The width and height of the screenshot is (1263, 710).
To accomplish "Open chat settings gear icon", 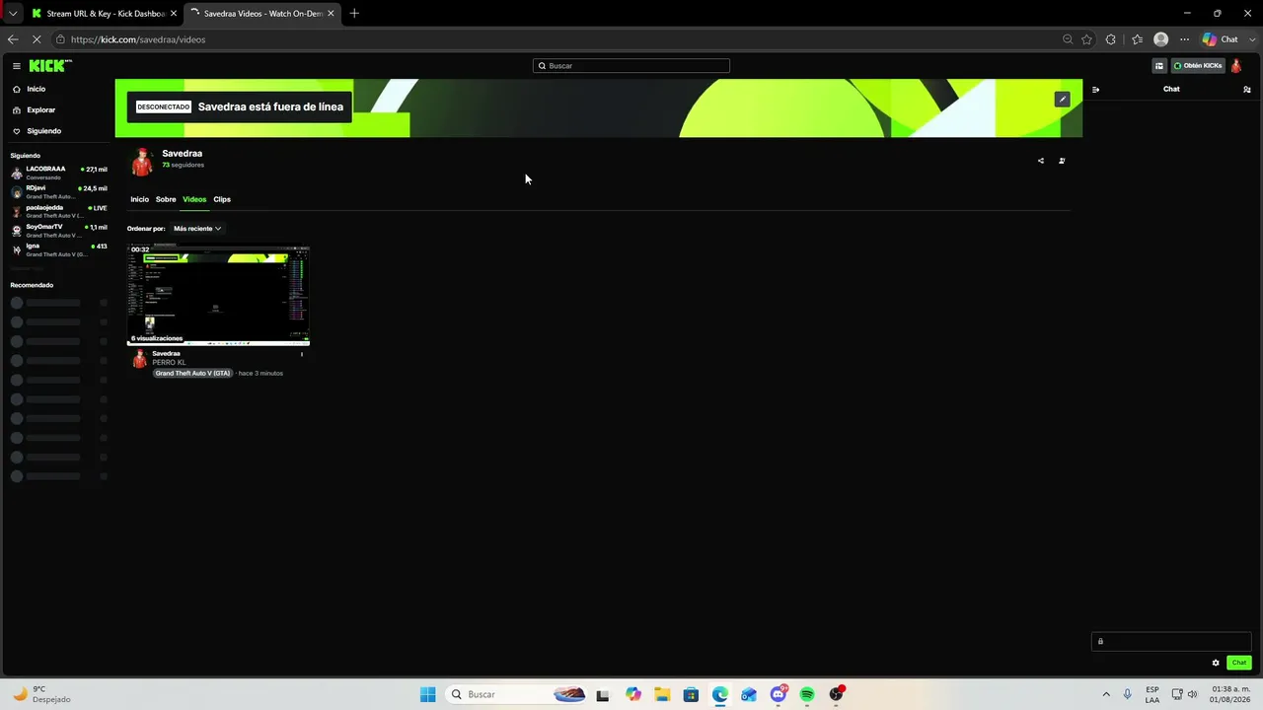I will pos(1216,663).
